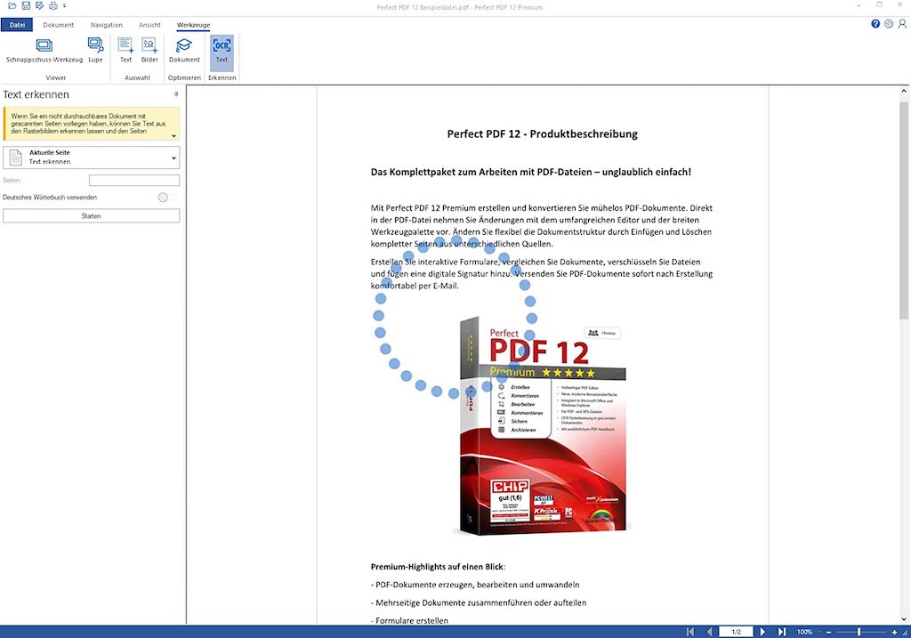Switch to the Dokument ribbon tab
The image size is (911, 638).
(59, 25)
